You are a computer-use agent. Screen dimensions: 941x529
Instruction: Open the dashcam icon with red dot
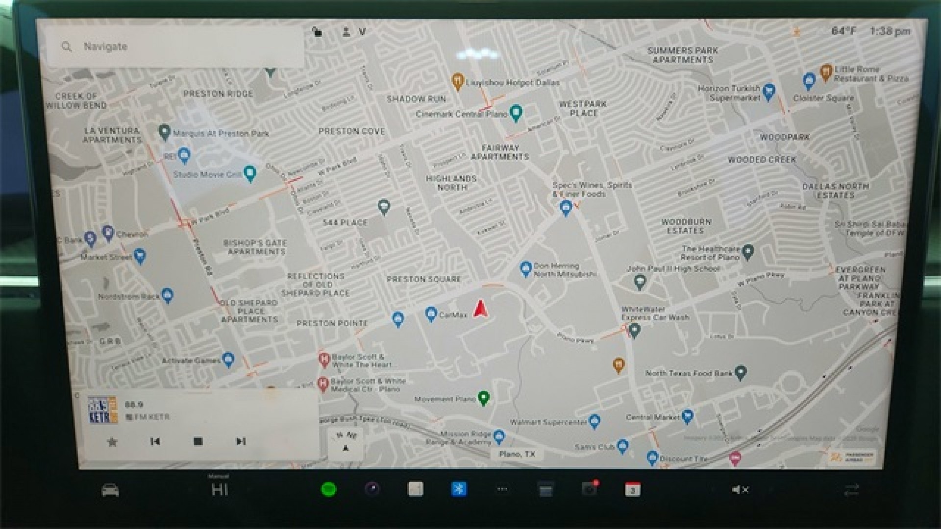(x=589, y=489)
